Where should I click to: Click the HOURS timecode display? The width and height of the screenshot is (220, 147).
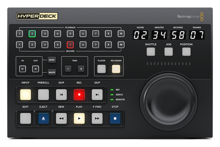tap(140, 35)
